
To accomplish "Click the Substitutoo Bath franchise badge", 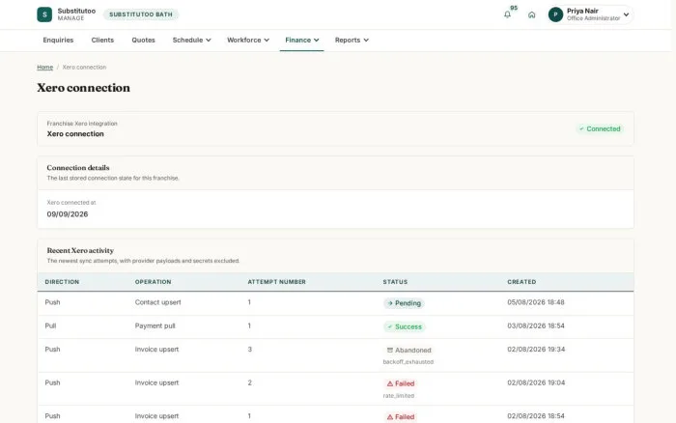I will 141,14.
